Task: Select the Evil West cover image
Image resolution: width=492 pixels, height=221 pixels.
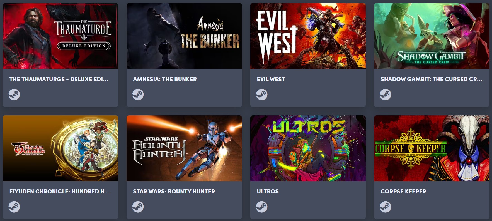Action: click(x=308, y=36)
